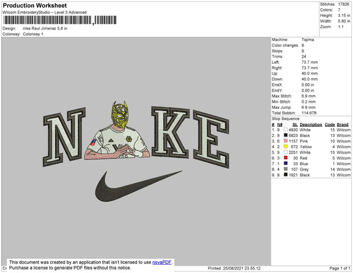Click the 'Down:' measurement label
The height and width of the screenshot is (273, 353).
tap(277, 79)
